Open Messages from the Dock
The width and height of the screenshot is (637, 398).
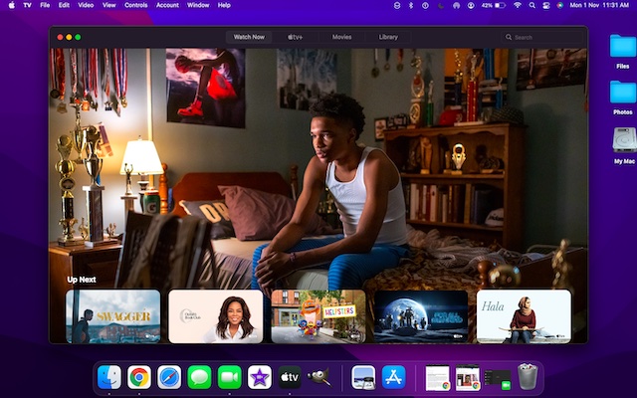tap(199, 377)
